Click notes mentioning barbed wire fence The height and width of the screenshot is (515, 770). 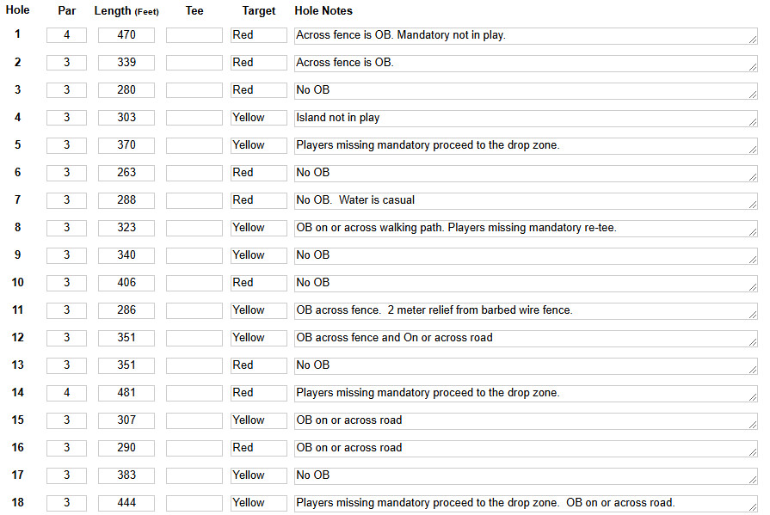point(526,310)
